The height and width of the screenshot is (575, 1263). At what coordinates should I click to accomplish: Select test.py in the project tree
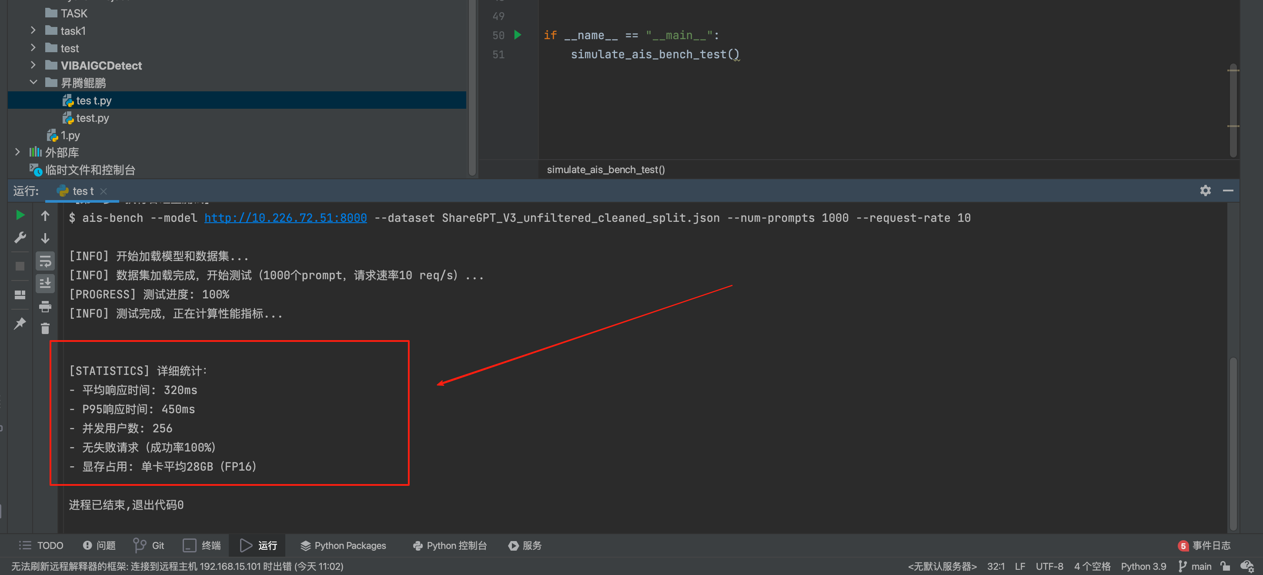[x=92, y=117]
